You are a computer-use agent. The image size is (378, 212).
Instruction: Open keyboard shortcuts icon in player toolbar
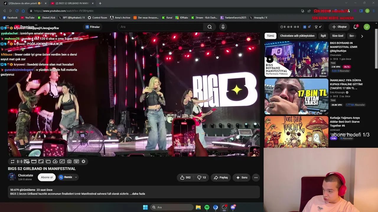(x=76, y=161)
